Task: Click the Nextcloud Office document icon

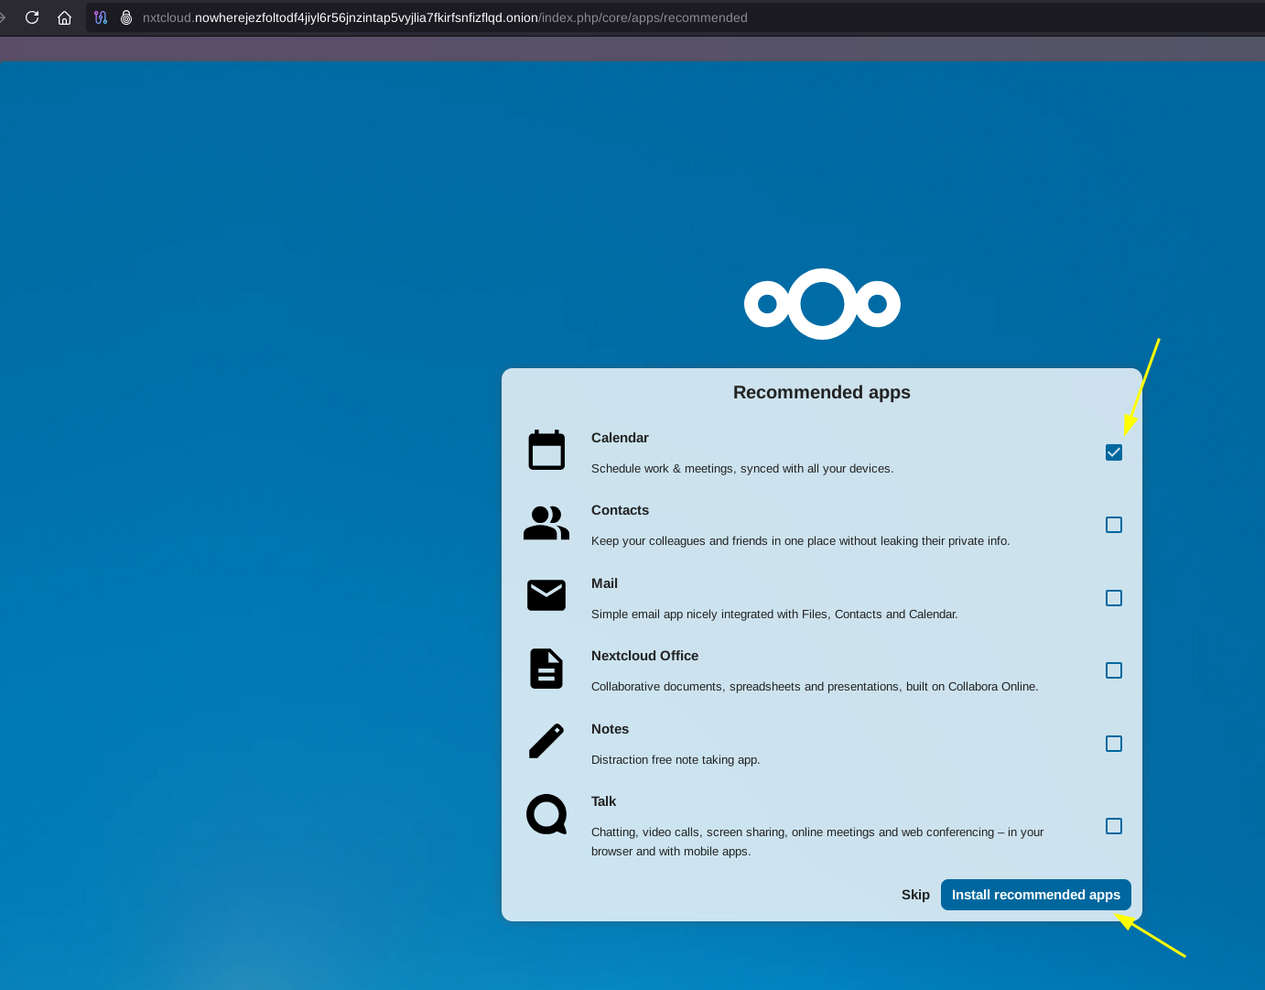Action: tap(546, 669)
